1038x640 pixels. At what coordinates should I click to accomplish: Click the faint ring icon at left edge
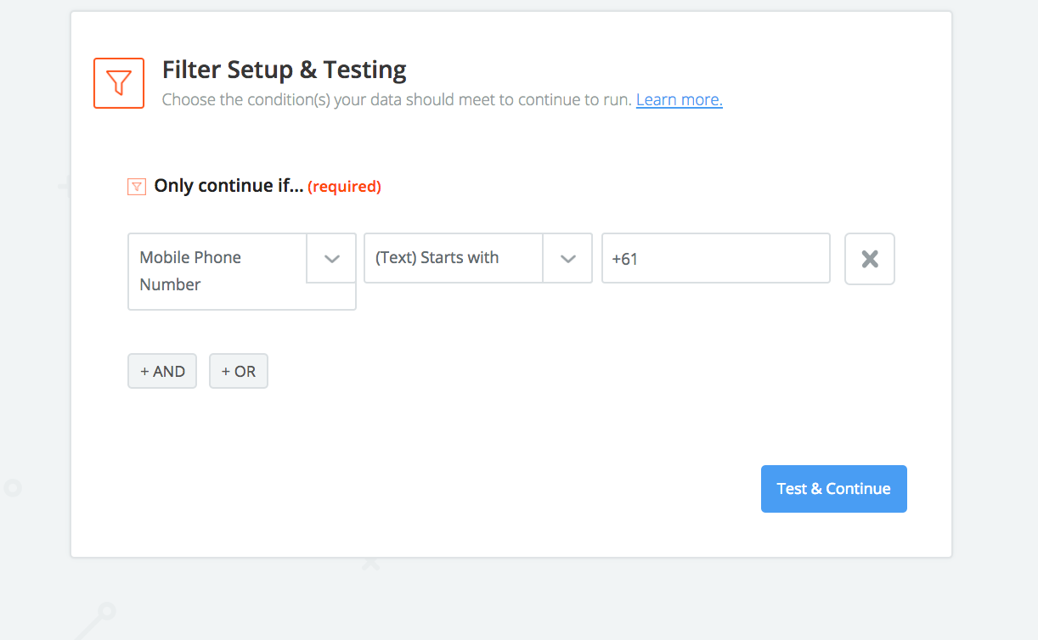tap(12, 488)
